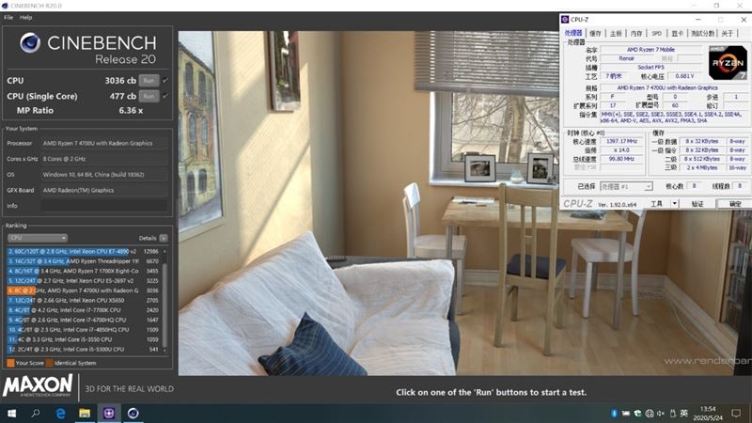Open the notification center icon

point(736,413)
